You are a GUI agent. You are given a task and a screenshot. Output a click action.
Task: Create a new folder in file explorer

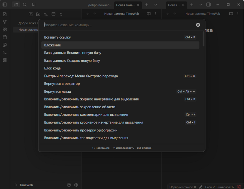coord(38,14)
